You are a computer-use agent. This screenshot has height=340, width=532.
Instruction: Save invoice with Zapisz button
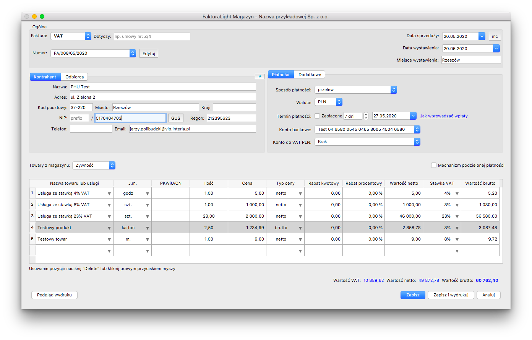413,295
